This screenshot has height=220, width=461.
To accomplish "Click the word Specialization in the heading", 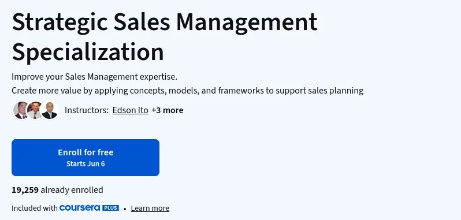I will tap(88, 52).
